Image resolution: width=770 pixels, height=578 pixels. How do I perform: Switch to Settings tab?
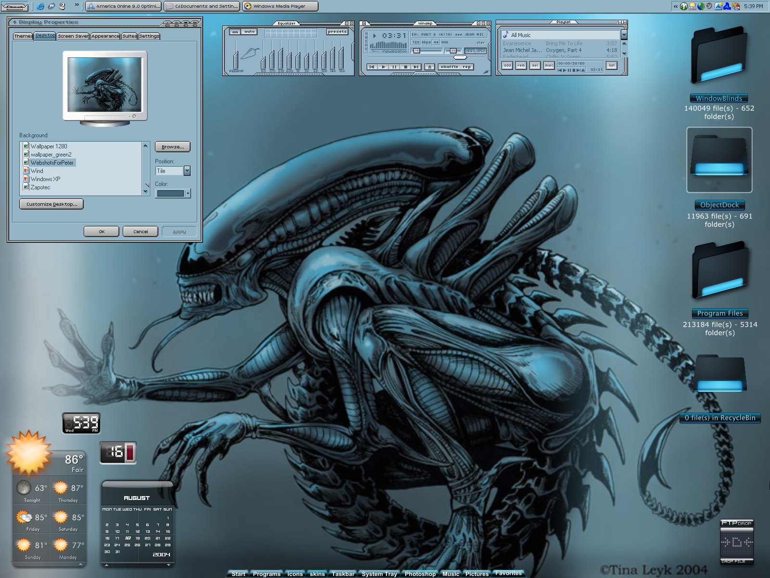pos(149,36)
